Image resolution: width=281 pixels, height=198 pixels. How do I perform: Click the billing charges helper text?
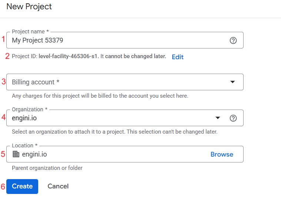tap(100, 96)
